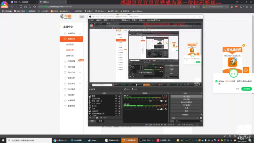
Task: Open source properties gear below the sources list
Action: (x=97, y=118)
